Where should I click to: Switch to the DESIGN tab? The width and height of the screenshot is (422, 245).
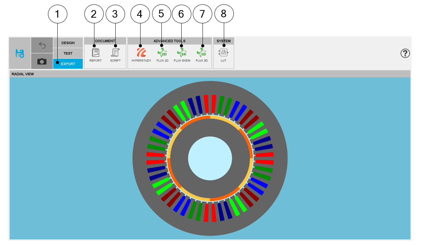(68, 43)
